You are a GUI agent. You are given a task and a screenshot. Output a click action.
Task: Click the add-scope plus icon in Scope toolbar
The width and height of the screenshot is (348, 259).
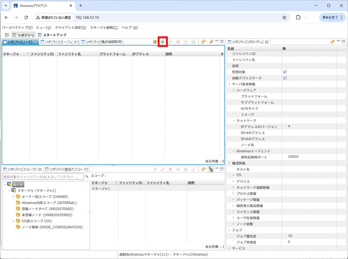pyautogui.click(x=155, y=169)
